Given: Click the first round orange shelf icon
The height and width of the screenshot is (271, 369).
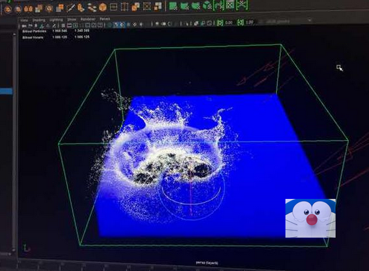Looking at the screenshot, I should click(x=8, y=9).
